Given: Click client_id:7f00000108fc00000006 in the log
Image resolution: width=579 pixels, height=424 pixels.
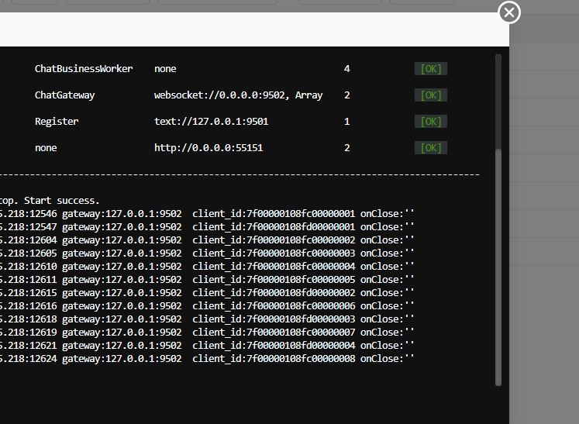Looking at the screenshot, I should (x=274, y=306).
